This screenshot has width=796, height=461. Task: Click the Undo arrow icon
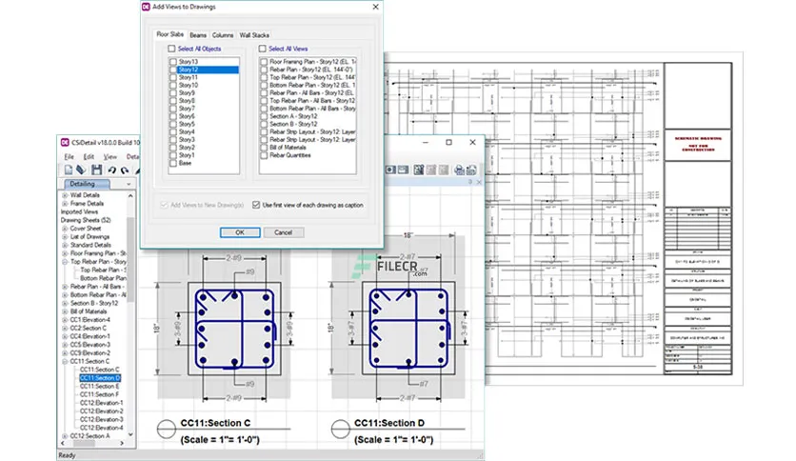(x=111, y=170)
